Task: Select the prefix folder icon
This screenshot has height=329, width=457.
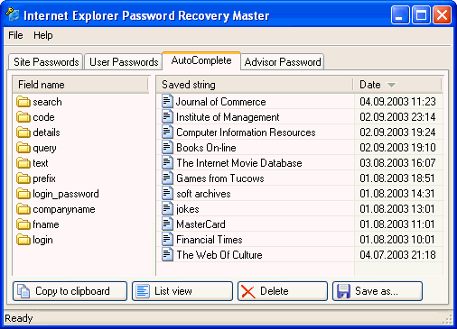Action: click(23, 178)
